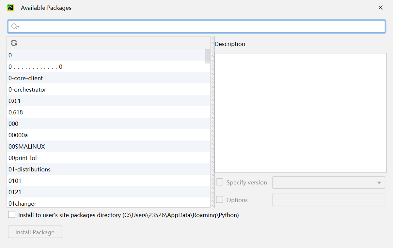393x248 pixels.
Task: Click the refresh packages icon
Action: 13,43
